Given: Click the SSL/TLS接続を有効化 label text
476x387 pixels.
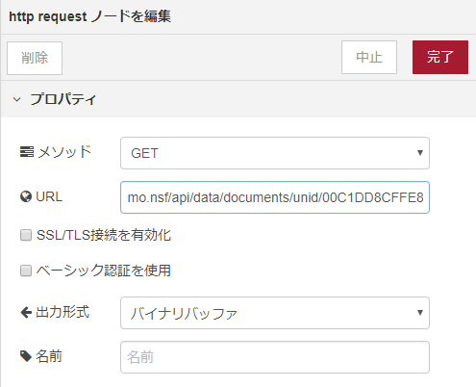Looking at the screenshot, I should (104, 235).
